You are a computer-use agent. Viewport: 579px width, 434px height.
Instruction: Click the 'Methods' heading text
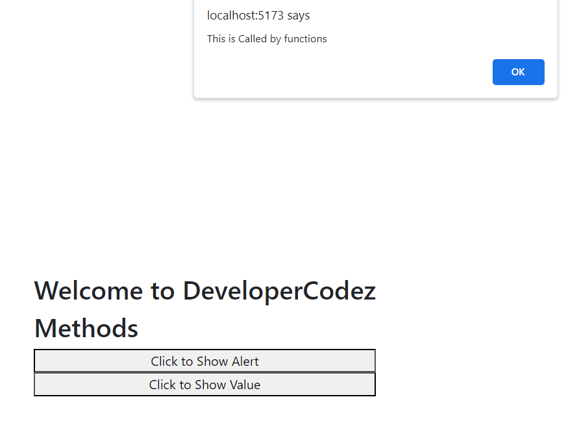tap(86, 328)
